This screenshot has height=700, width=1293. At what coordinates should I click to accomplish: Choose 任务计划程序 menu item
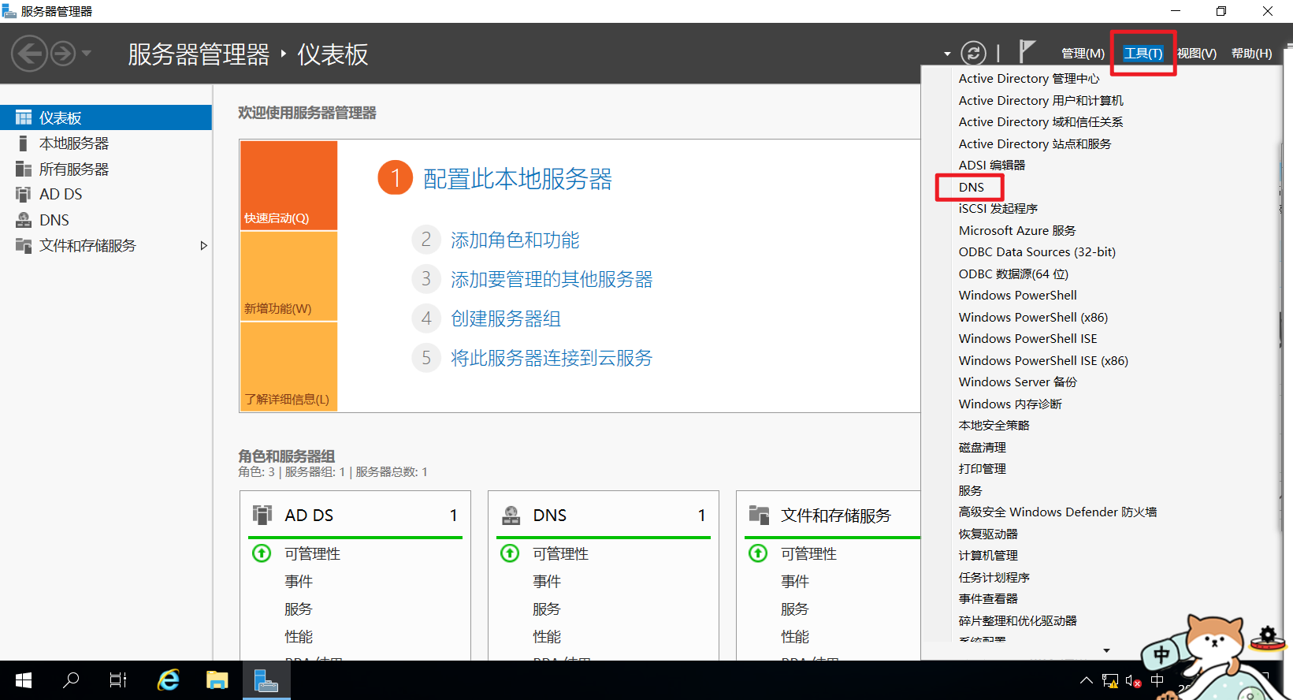pyautogui.click(x=994, y=577)
